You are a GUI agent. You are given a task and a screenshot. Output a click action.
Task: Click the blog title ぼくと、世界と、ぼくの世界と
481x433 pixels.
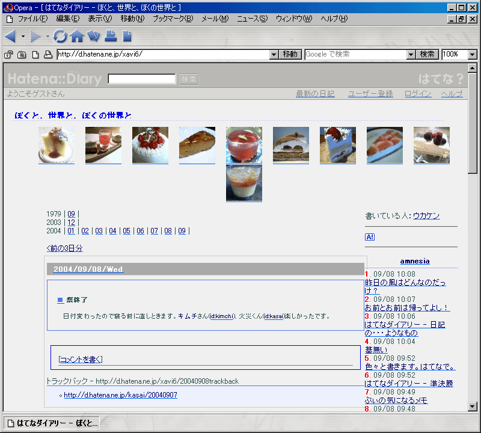[x=73, y=115]
